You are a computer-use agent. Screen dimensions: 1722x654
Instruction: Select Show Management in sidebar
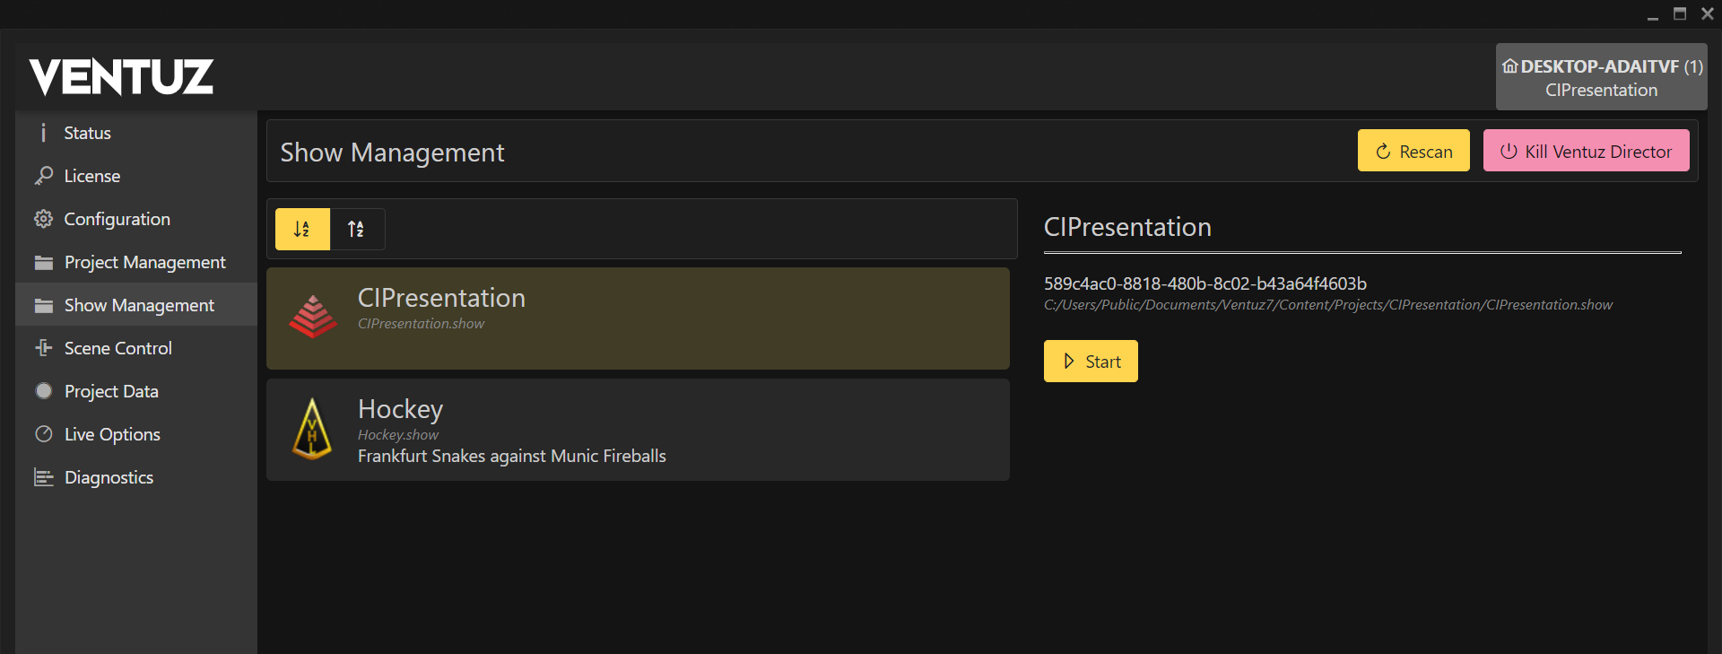click(x=139, y=305)
